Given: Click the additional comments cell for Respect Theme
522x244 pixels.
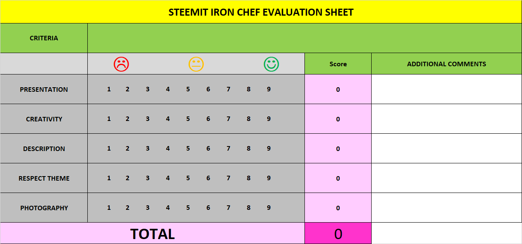Looking at the screenshot, I should pos(447,178).
